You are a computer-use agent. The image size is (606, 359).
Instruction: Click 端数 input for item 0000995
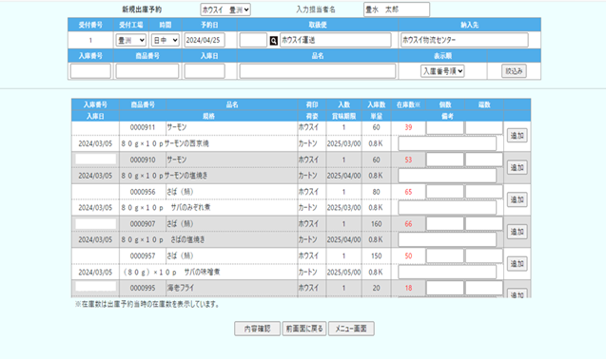[484, 288]
